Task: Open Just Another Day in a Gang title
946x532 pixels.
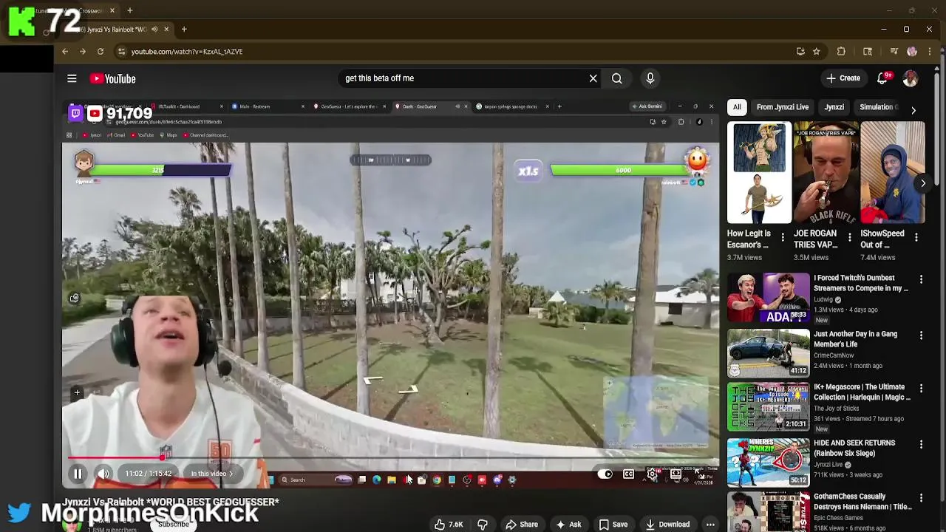Action: (855, 339)
